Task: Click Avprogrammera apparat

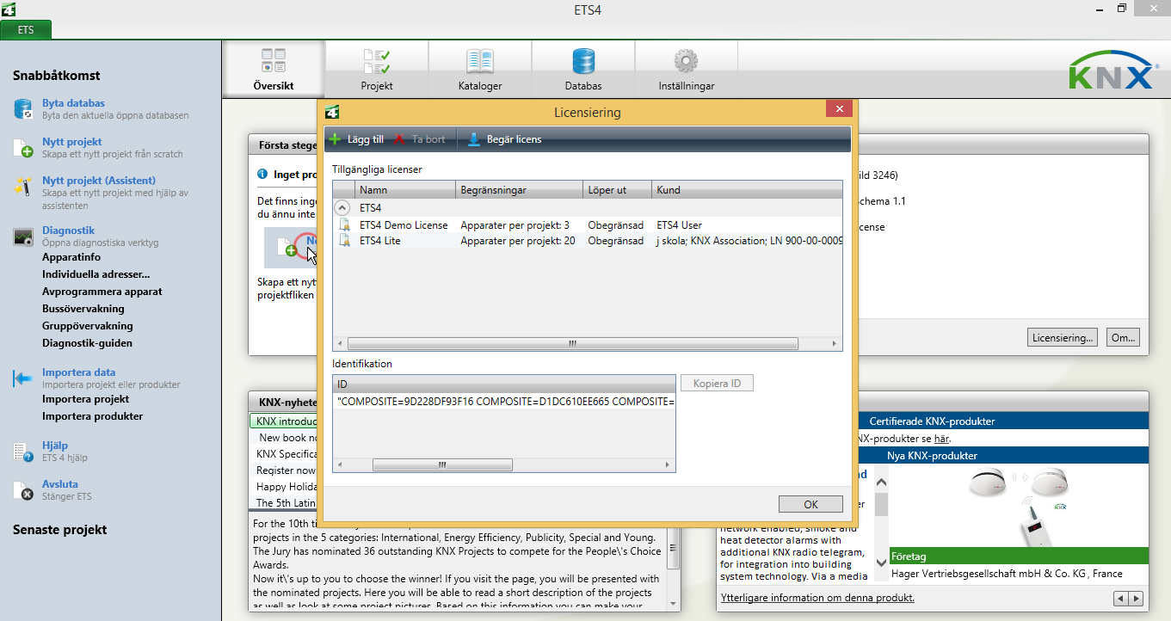Action: click(x=102, y=292)
